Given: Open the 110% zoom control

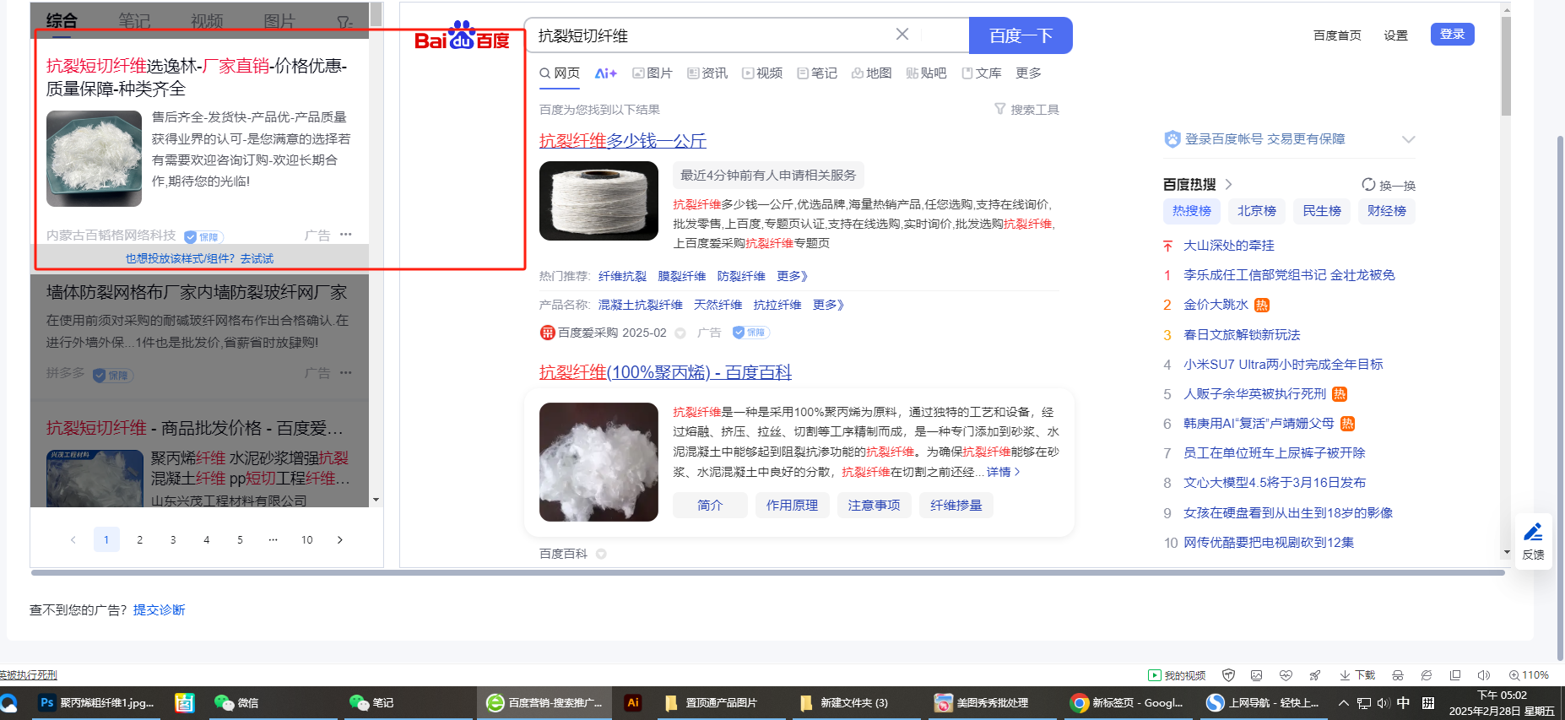Looking at the screenshot, I should [1529, 675].
